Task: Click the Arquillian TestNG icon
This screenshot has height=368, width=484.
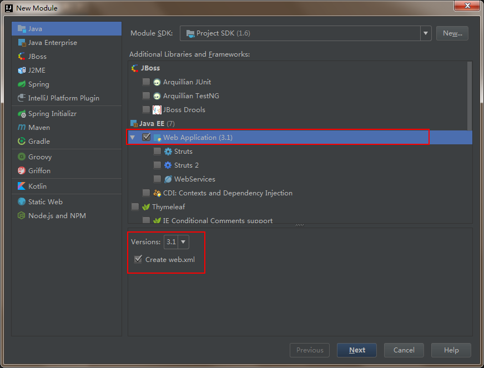Action: click(x=157, y=96)
